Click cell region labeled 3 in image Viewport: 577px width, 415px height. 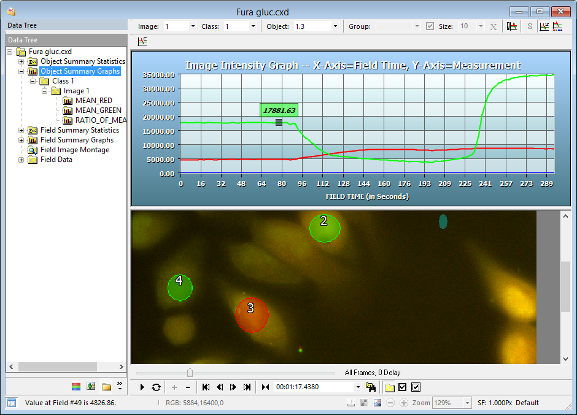coord(252,314)
